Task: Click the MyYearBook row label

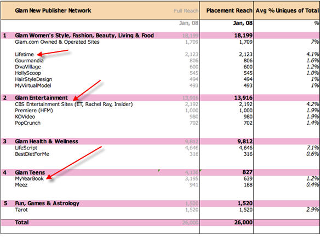Action: pyautogui.click(x=29, y=179)
